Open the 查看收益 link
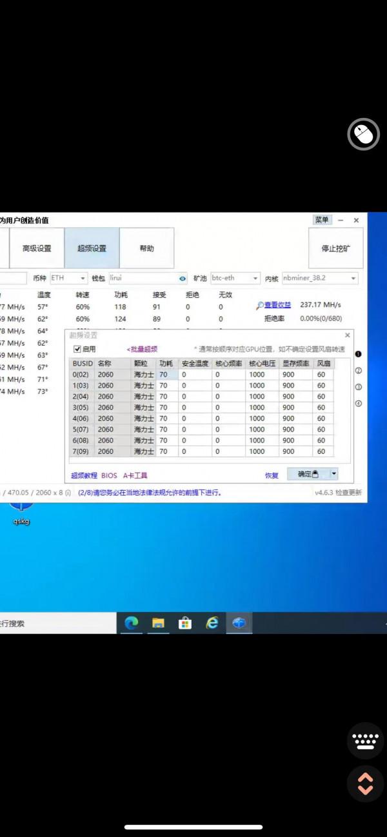387x837 pixels. coord(278,305)
